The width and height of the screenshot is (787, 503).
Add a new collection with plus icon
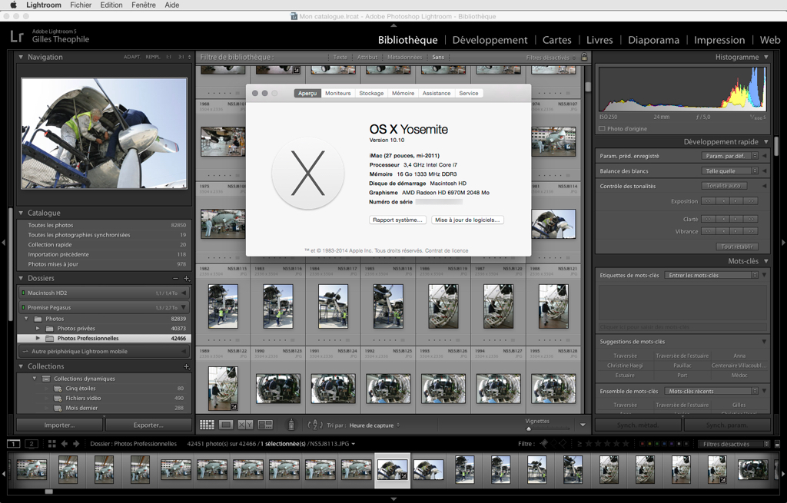pyautogui.click(x=187, y=366)
